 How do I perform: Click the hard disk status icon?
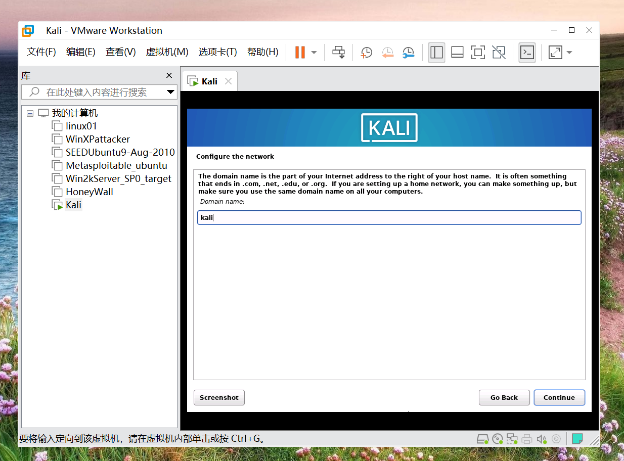pyautogui.click(x=483, y=439)
